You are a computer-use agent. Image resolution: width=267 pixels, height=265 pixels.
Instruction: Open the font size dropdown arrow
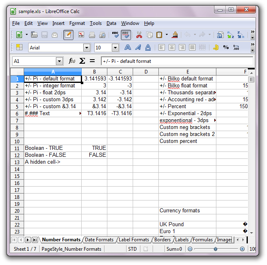coord(115,48)
